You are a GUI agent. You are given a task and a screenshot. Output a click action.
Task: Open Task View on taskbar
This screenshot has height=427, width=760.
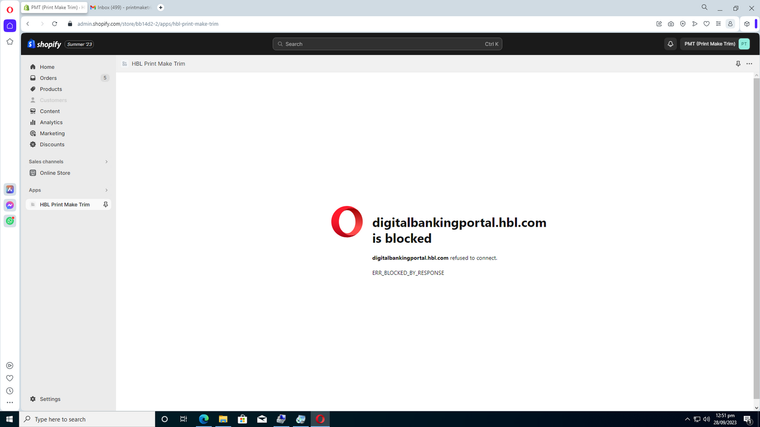183,419
